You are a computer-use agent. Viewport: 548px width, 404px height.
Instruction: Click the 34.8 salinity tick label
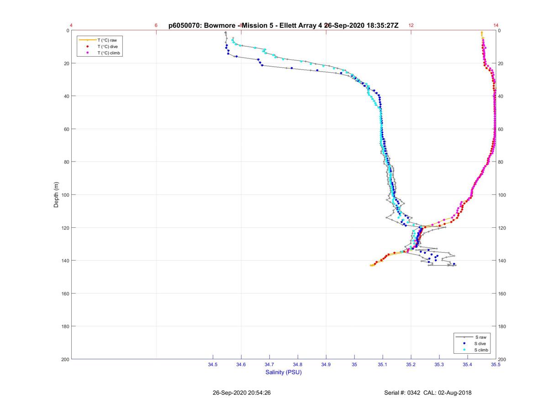(x=298, y=365)
